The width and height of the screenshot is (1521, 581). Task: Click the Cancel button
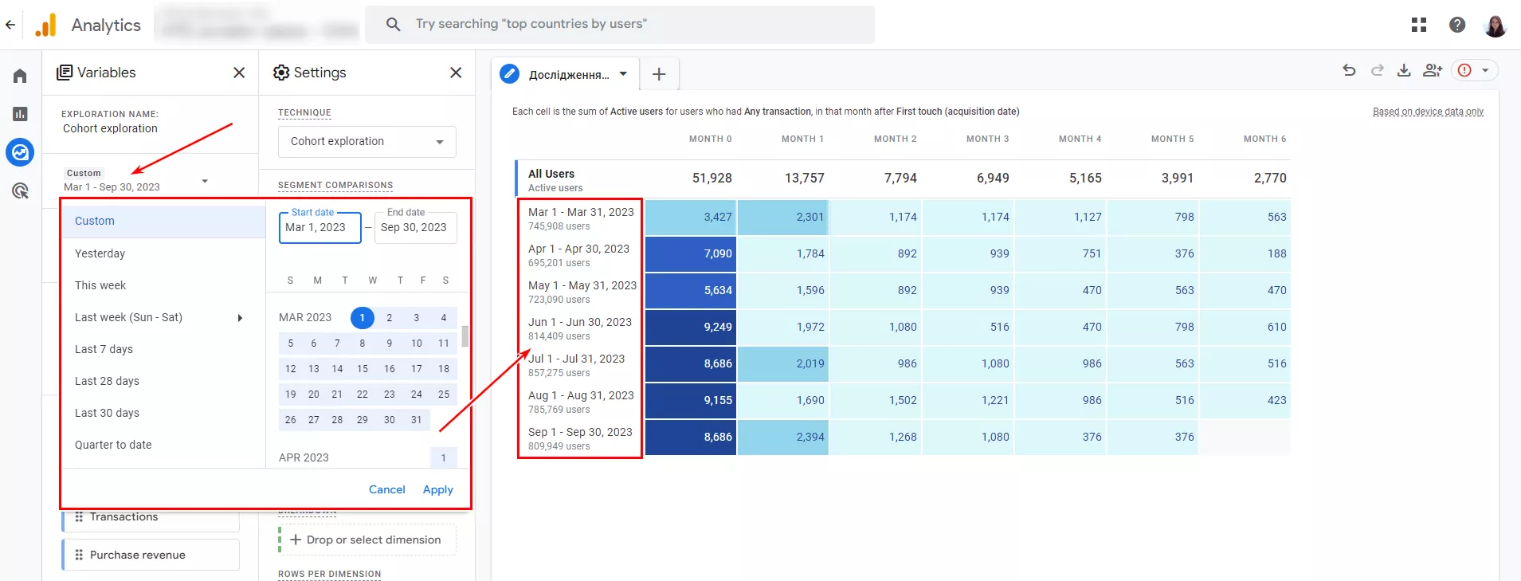(387, 489)
